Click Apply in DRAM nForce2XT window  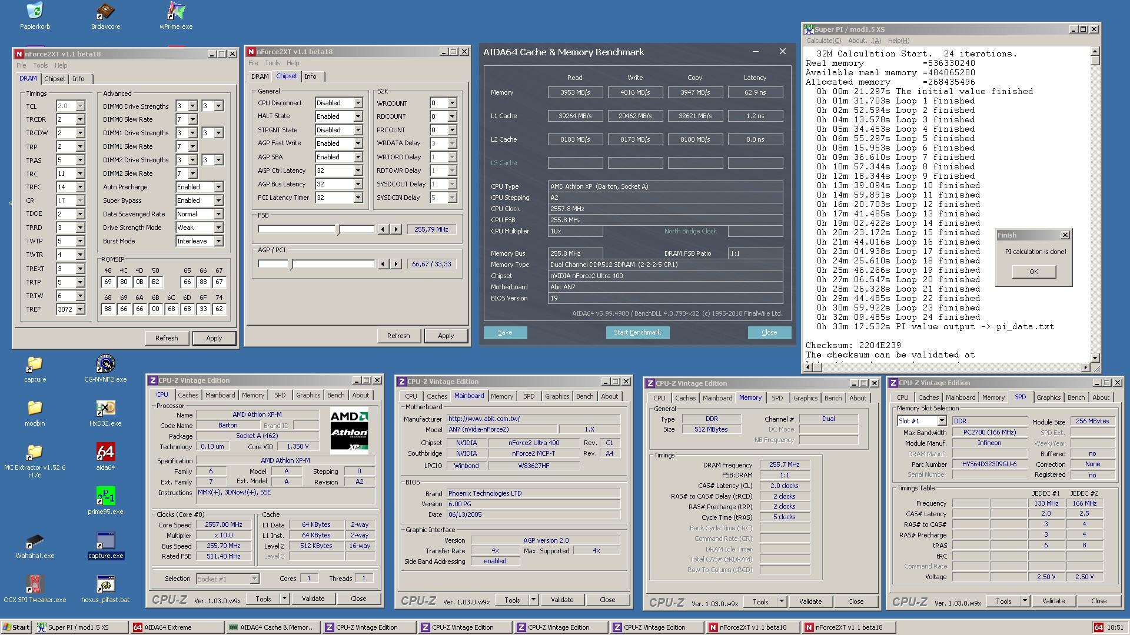pyautogui.click(x=214, y=338)
